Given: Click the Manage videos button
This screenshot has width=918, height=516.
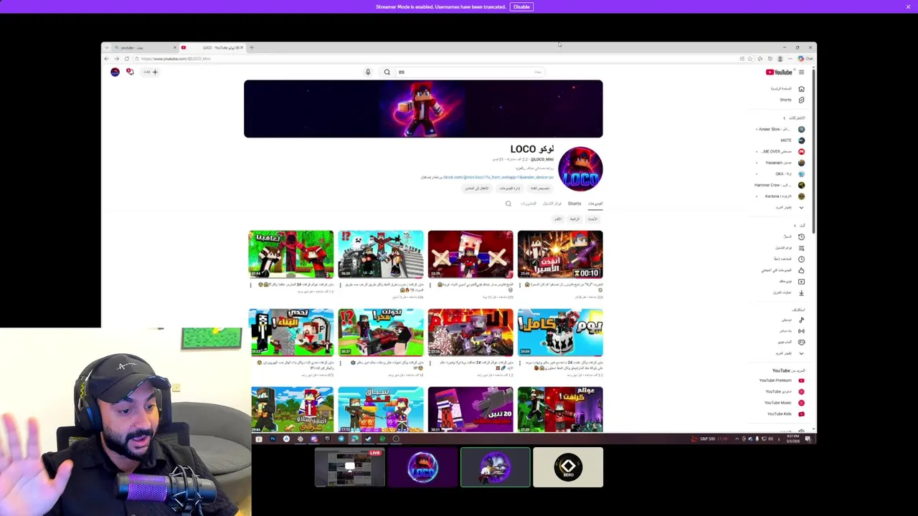Looking at the screenshot, I should click(509, 188).
